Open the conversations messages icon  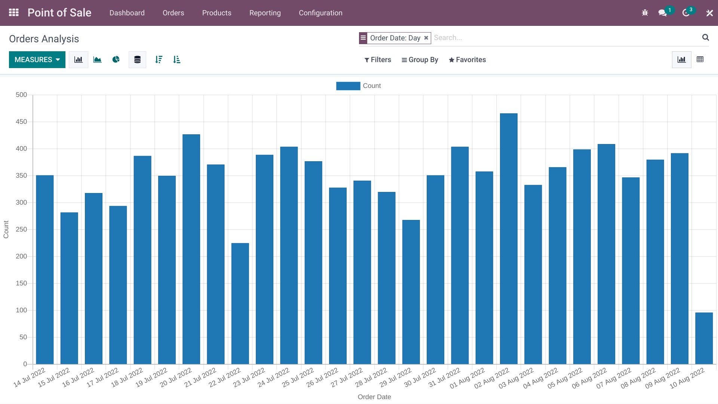pyautogui.click(x=662, y=13)
